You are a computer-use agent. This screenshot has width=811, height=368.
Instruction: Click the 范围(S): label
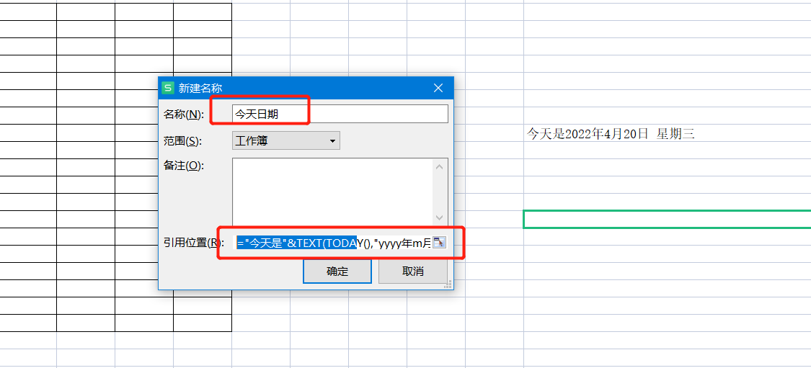coord(183,140)
